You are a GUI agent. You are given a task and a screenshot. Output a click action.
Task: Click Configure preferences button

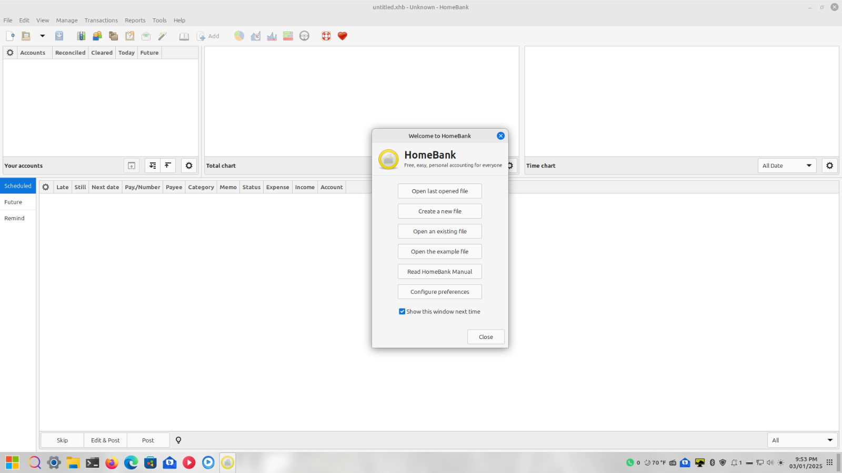tap(440, 292)
